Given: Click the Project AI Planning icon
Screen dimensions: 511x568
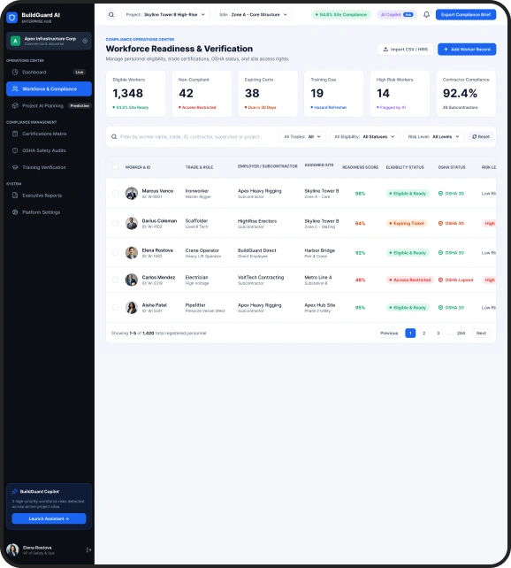Looking at the screenshot, I should pyautogui.click(x=15, y=106).
